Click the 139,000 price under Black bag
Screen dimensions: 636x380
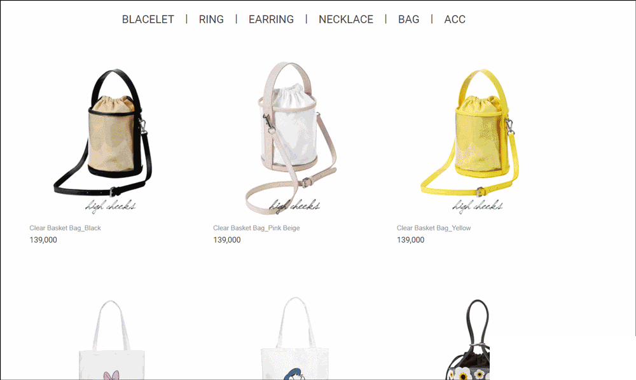[43, 240]
